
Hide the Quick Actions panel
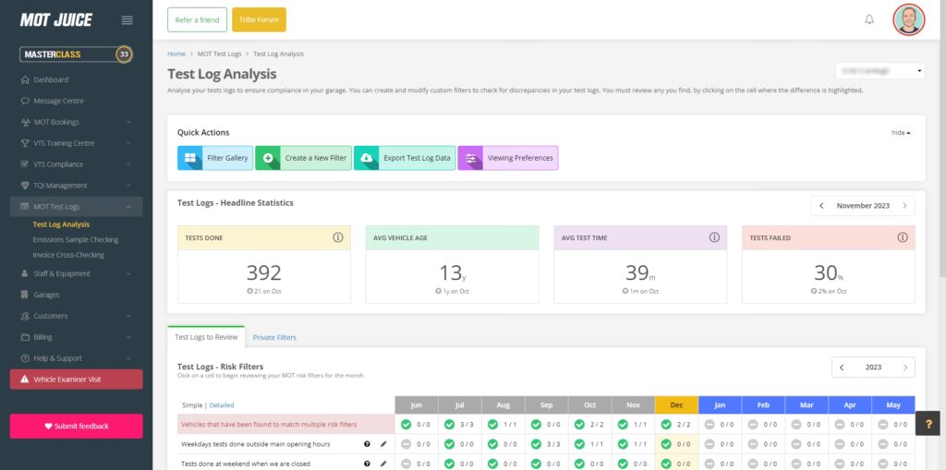click(901, 133)
